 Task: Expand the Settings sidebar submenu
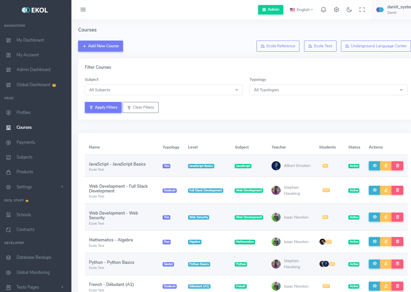24,187
